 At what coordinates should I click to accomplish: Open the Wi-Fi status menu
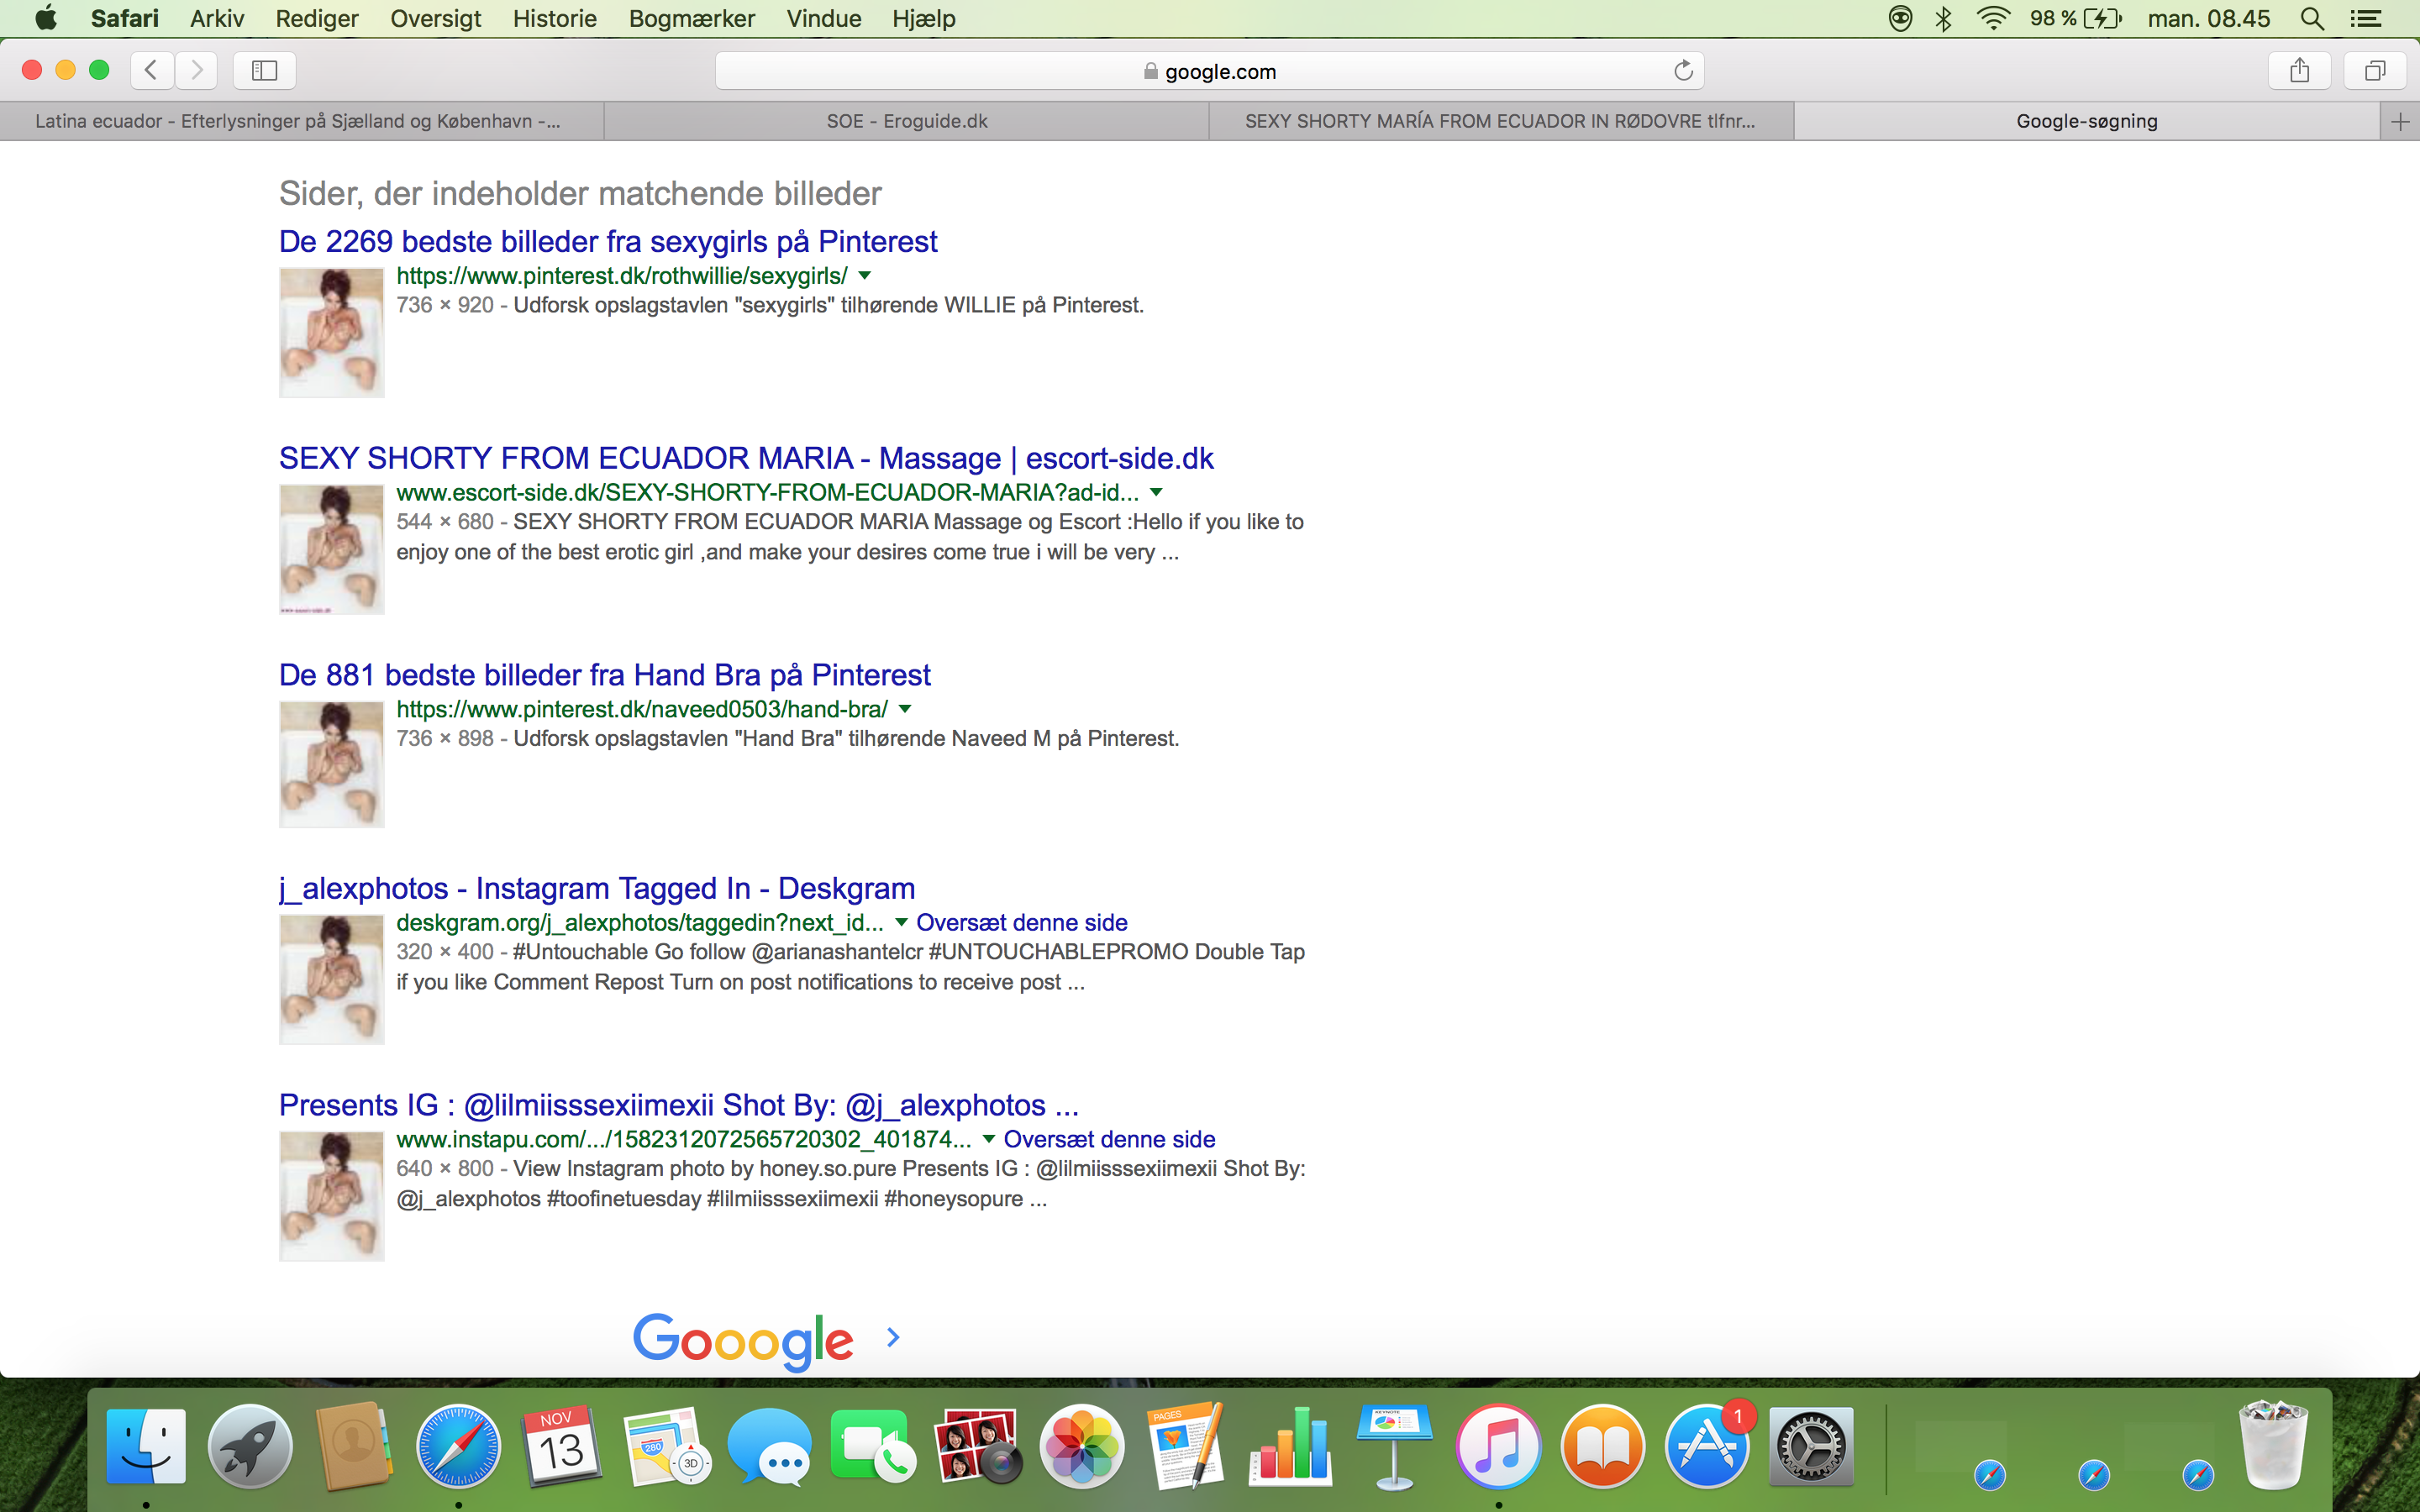click(1994, 18)
